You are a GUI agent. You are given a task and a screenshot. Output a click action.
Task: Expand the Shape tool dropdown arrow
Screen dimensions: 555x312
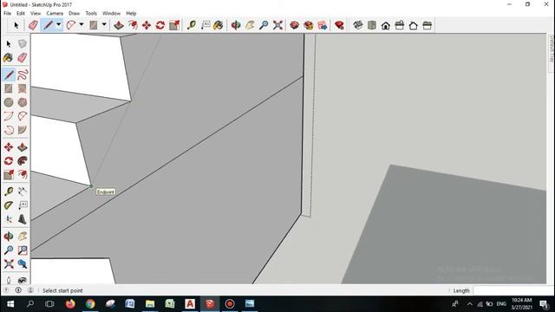point(104,25)
